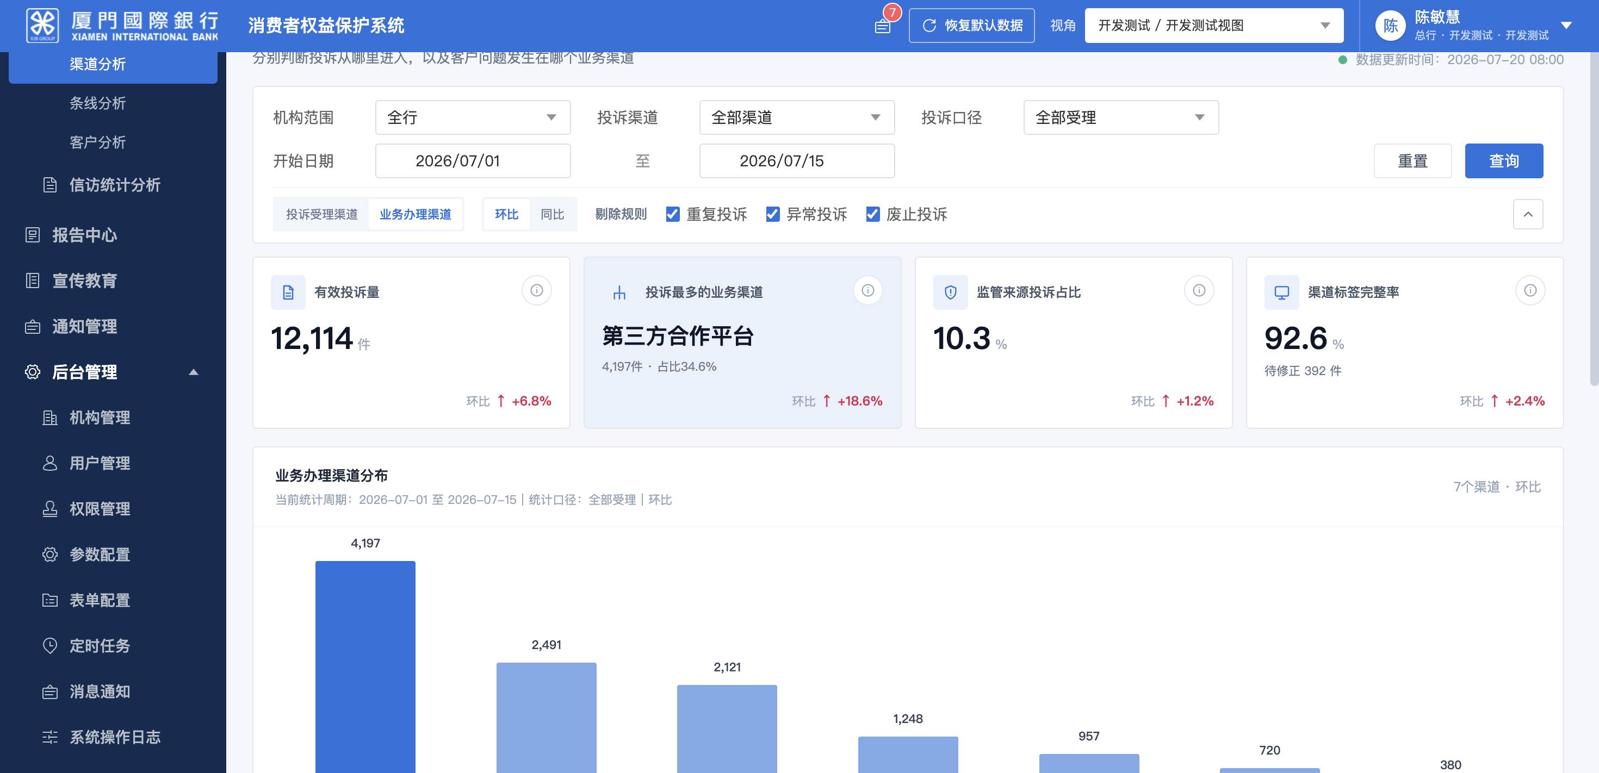Screen dimensions: 1599x773
Task: Switch comparison to 同比
Action: 553,214
